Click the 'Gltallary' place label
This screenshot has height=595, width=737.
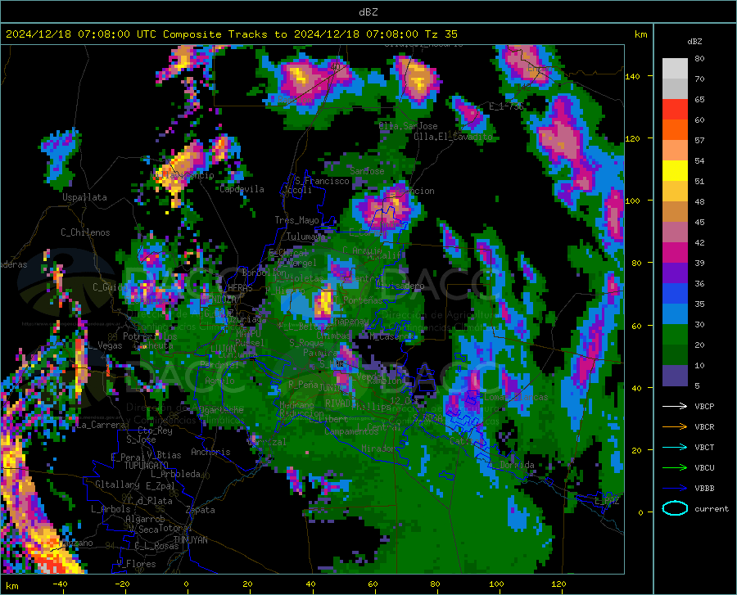pos(117,485)
